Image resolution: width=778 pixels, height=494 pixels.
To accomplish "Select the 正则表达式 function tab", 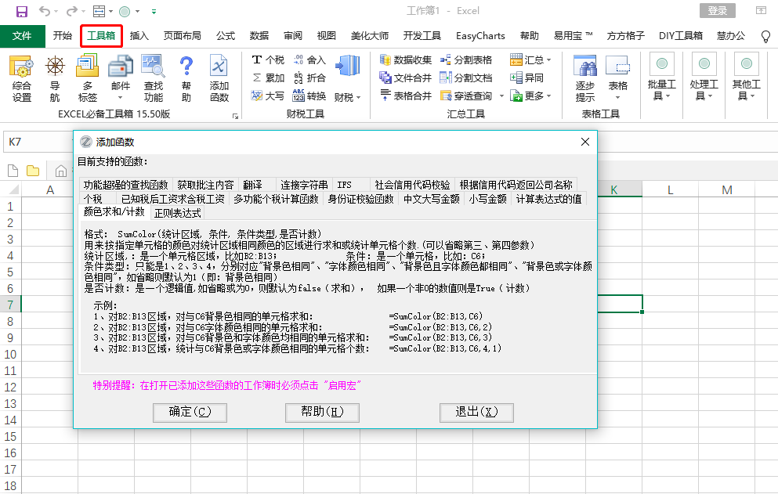I will point(177,213).
